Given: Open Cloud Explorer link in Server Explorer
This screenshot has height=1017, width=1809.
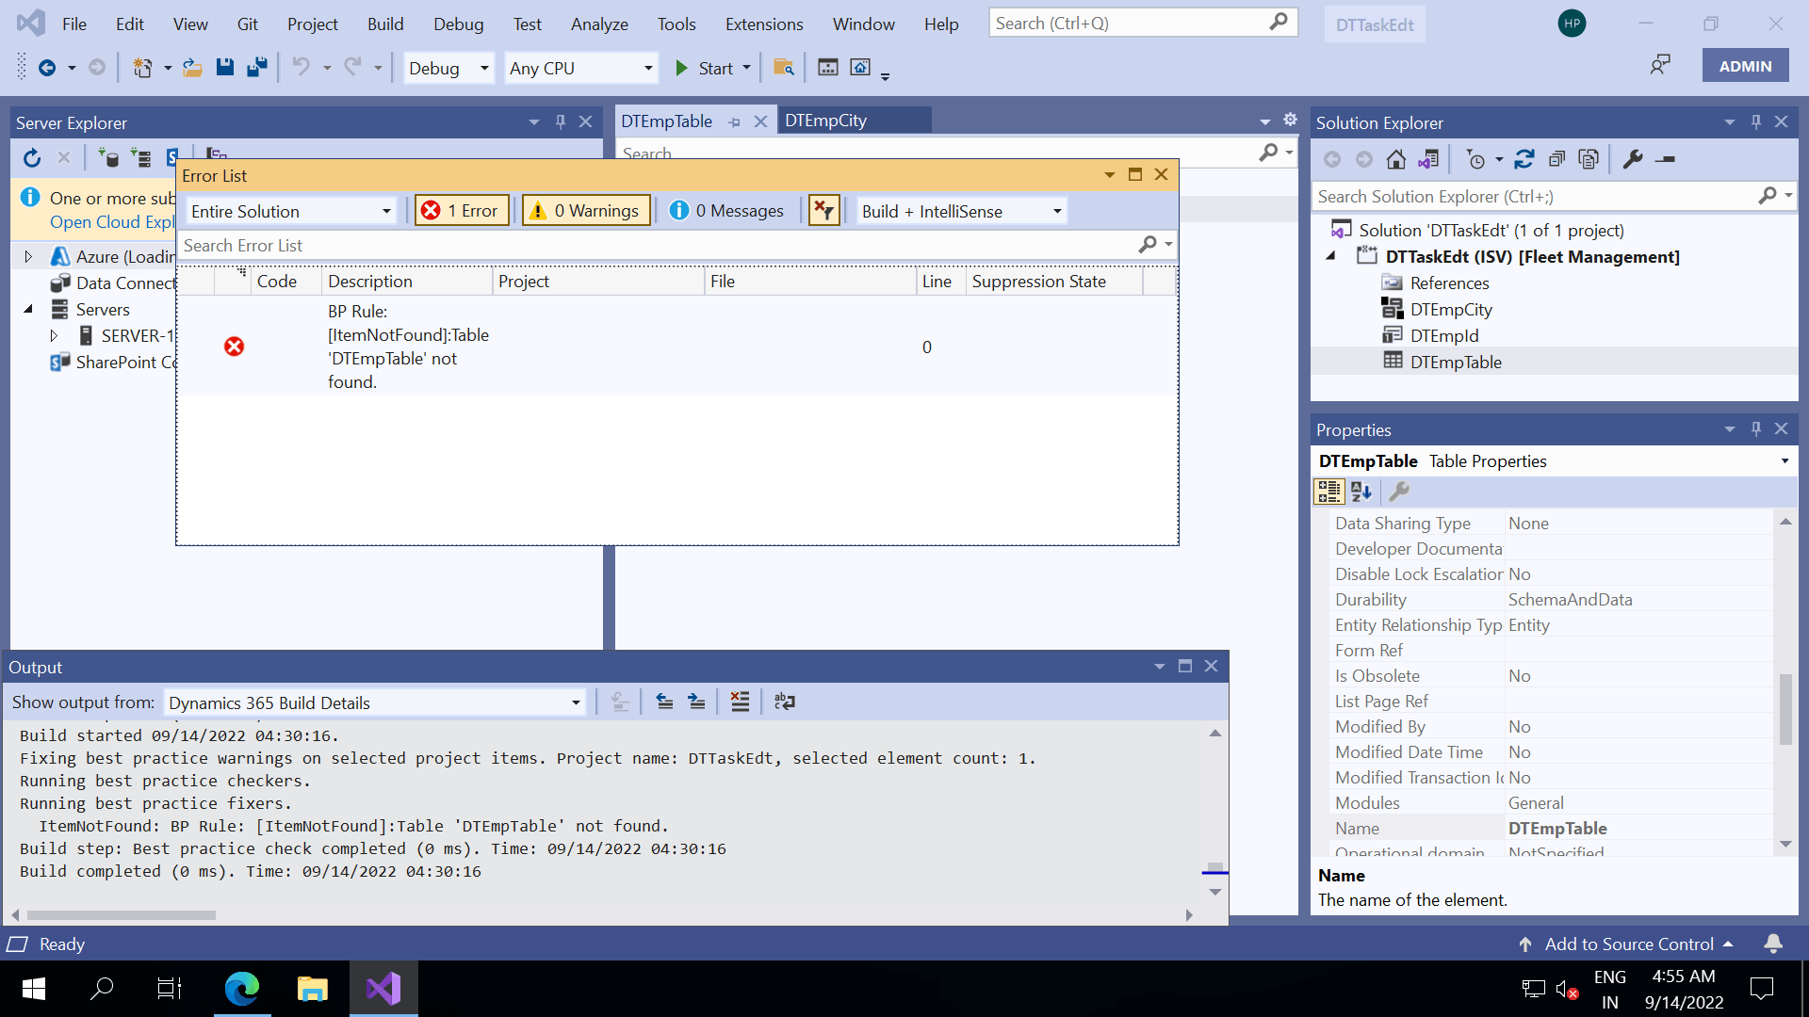Looking at the screenshot, I should click(112, 222).
